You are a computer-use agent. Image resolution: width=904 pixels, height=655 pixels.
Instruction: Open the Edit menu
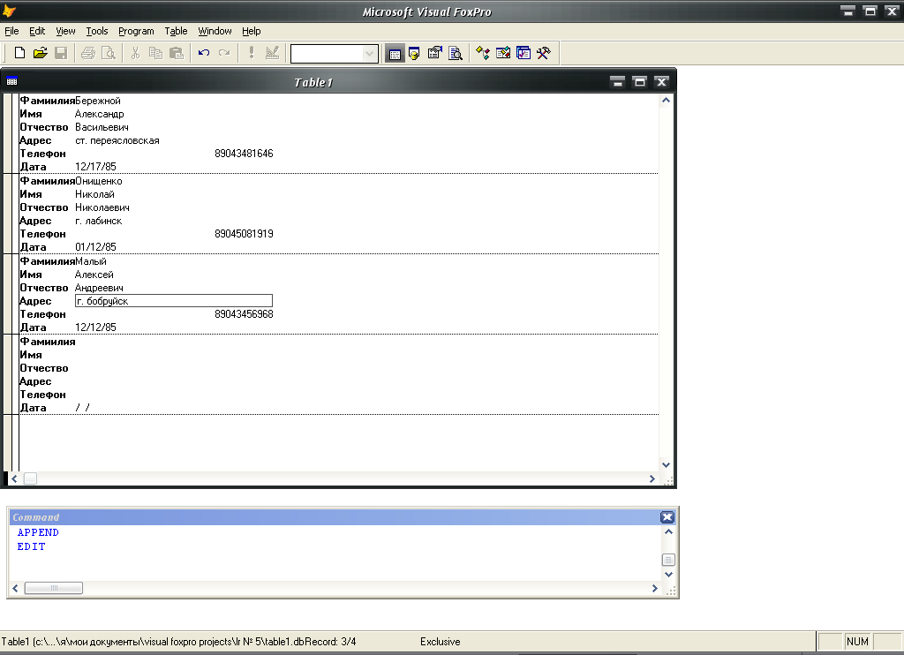37,31
